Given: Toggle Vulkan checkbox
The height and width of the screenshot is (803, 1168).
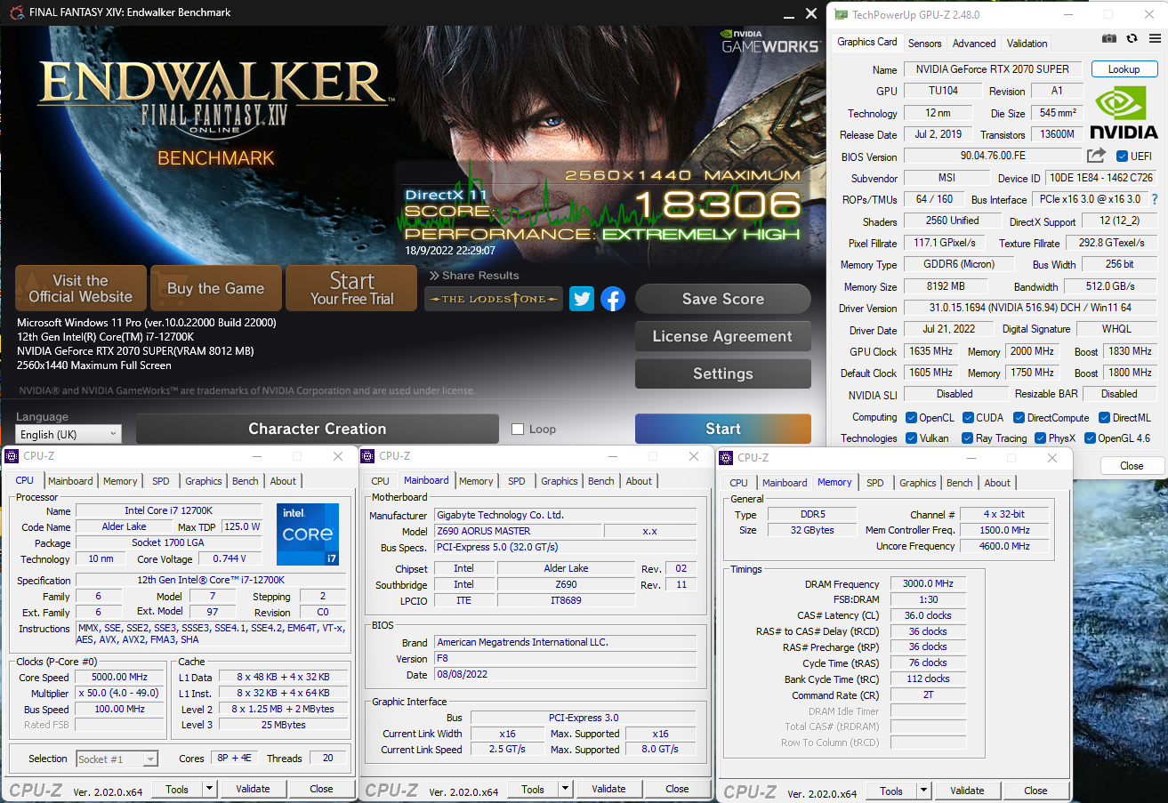Looking at the screenshot, I should point(911,438).
